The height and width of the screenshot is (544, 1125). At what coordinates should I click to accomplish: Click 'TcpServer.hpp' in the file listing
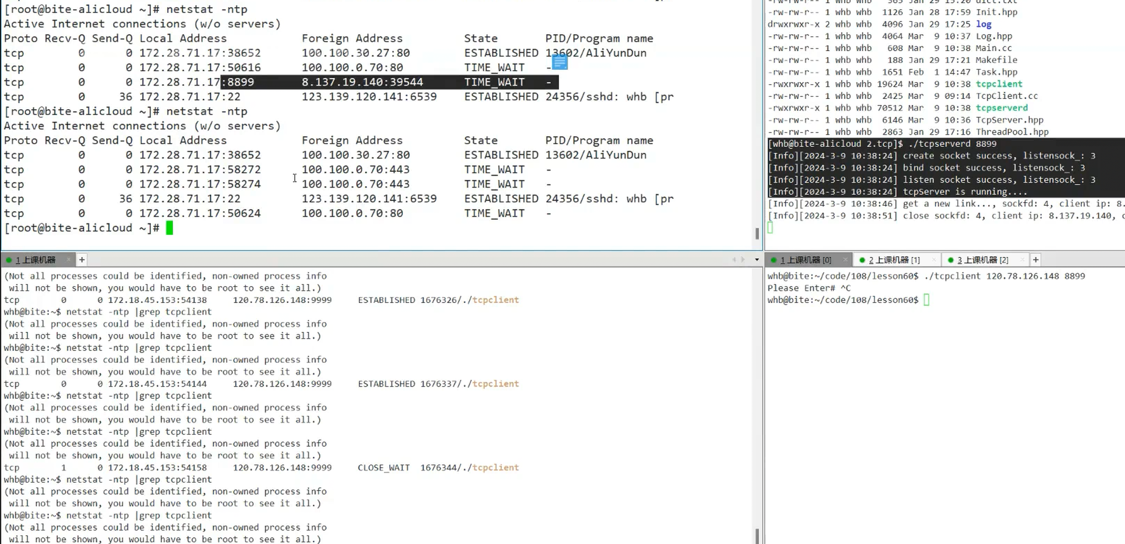coord(1009,120)
